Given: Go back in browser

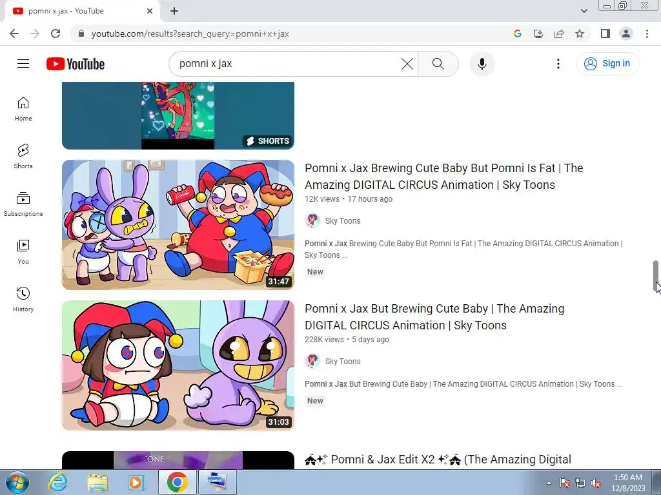Looking at the screenshot, I should [14, 34].
